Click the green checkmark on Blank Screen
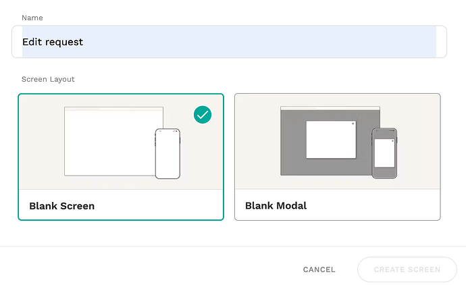The width and height of the screenshot is (466, 285). 203,115
